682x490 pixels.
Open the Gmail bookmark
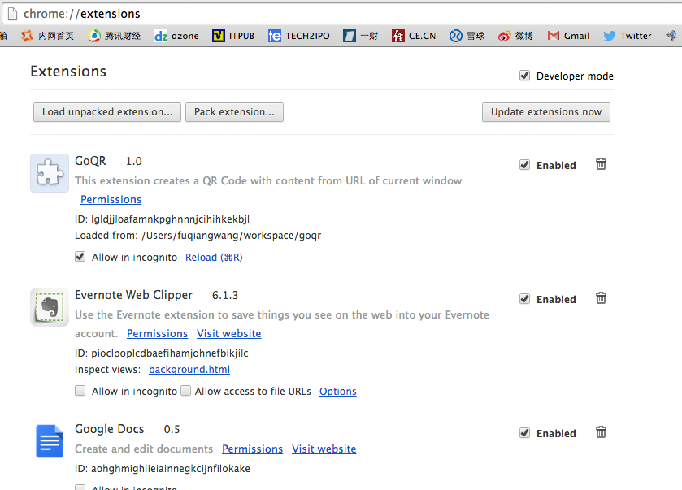(x=568, y=36)
